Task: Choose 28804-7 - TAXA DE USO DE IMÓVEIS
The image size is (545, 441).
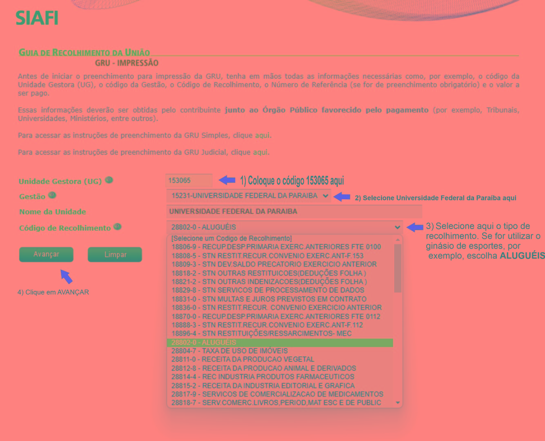Action: click(x=229, y=351)
